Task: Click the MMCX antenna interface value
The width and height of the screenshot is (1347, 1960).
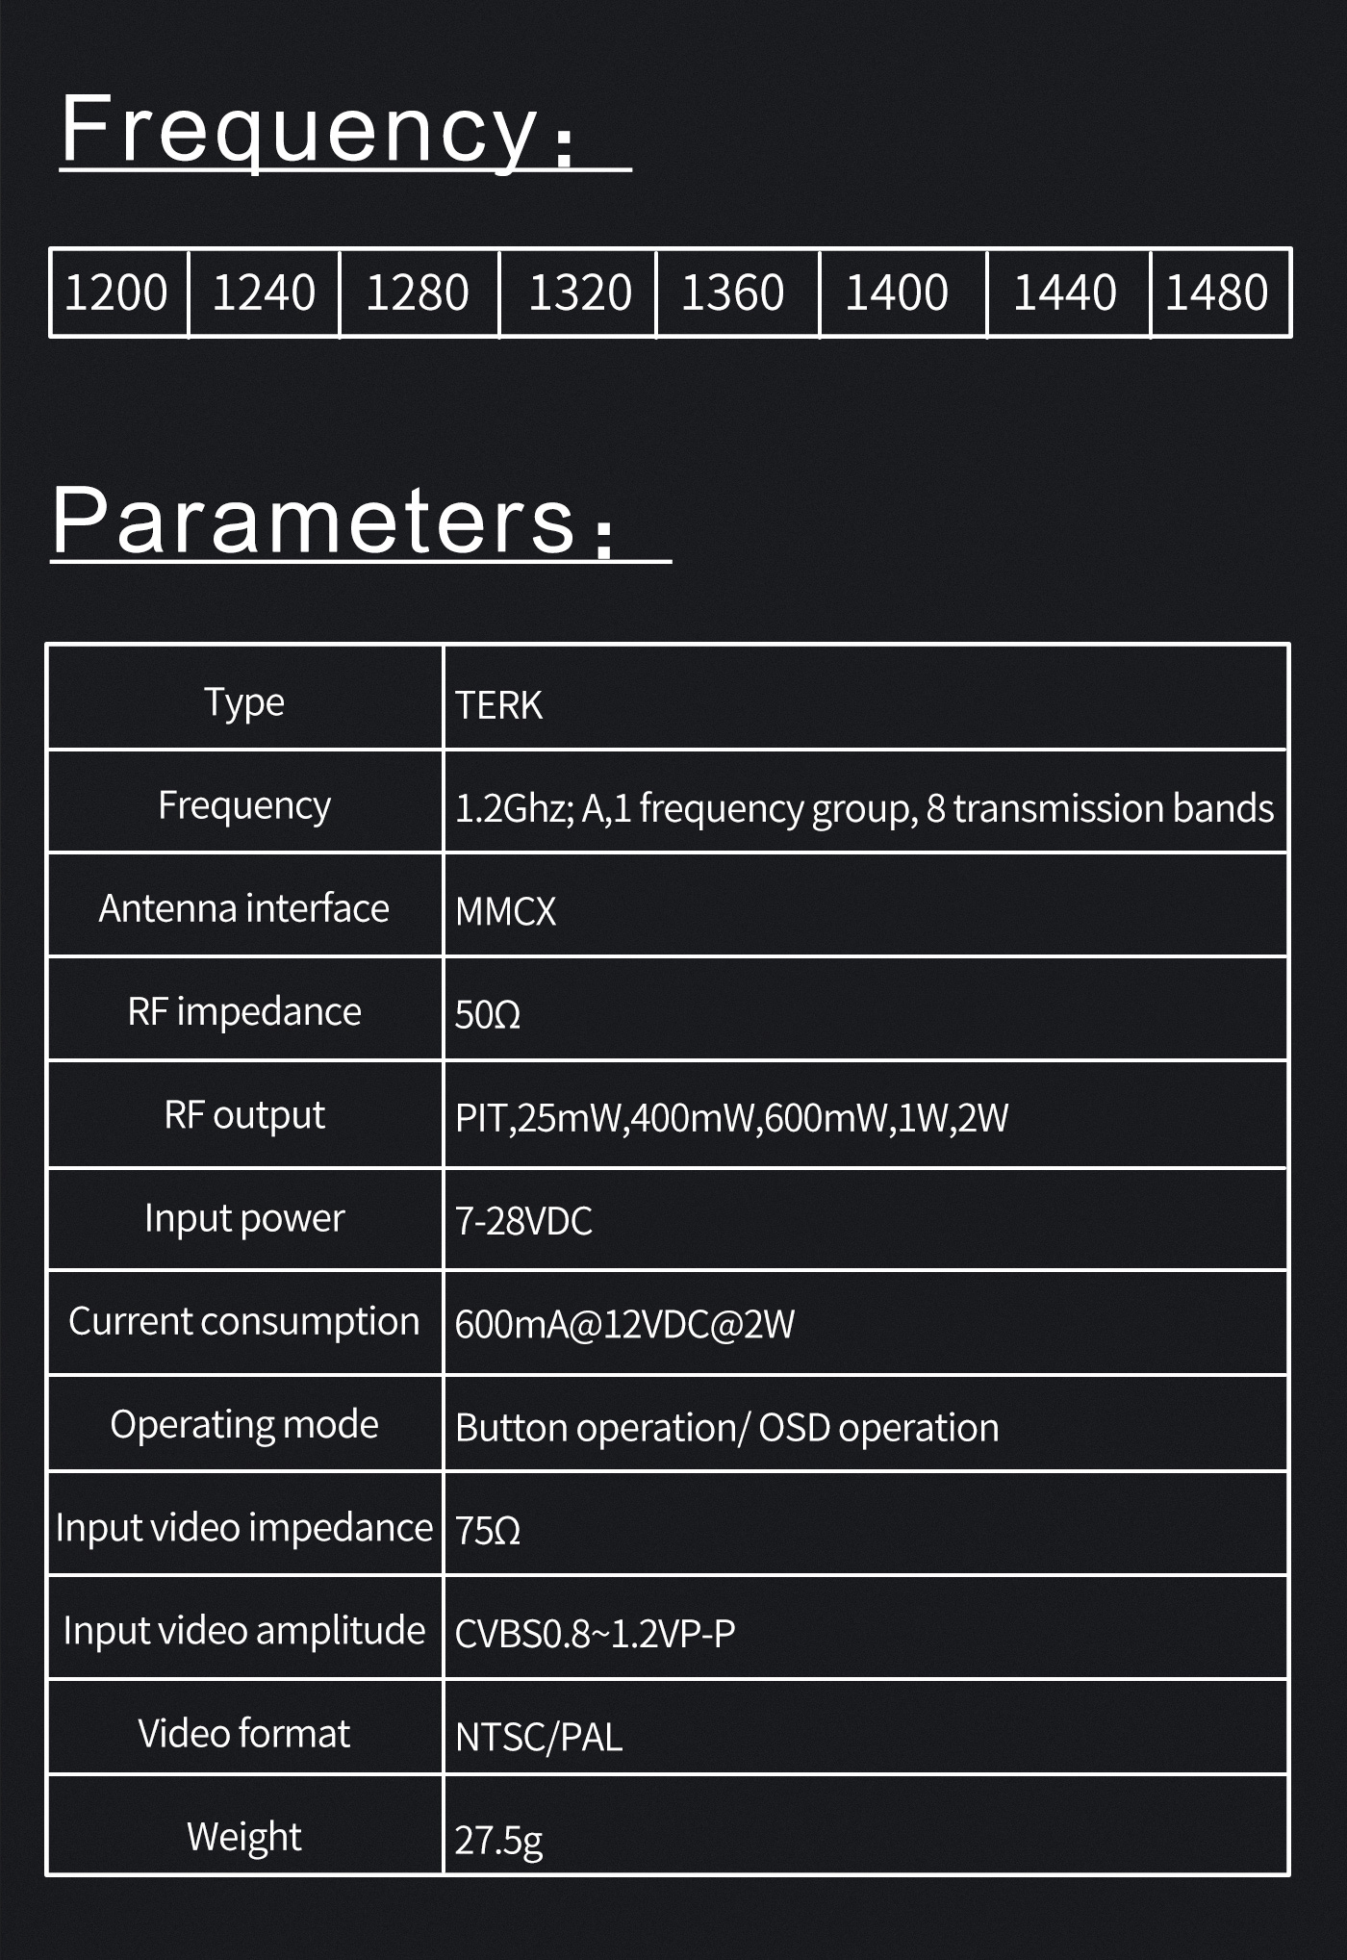Action: coord(506,911)
